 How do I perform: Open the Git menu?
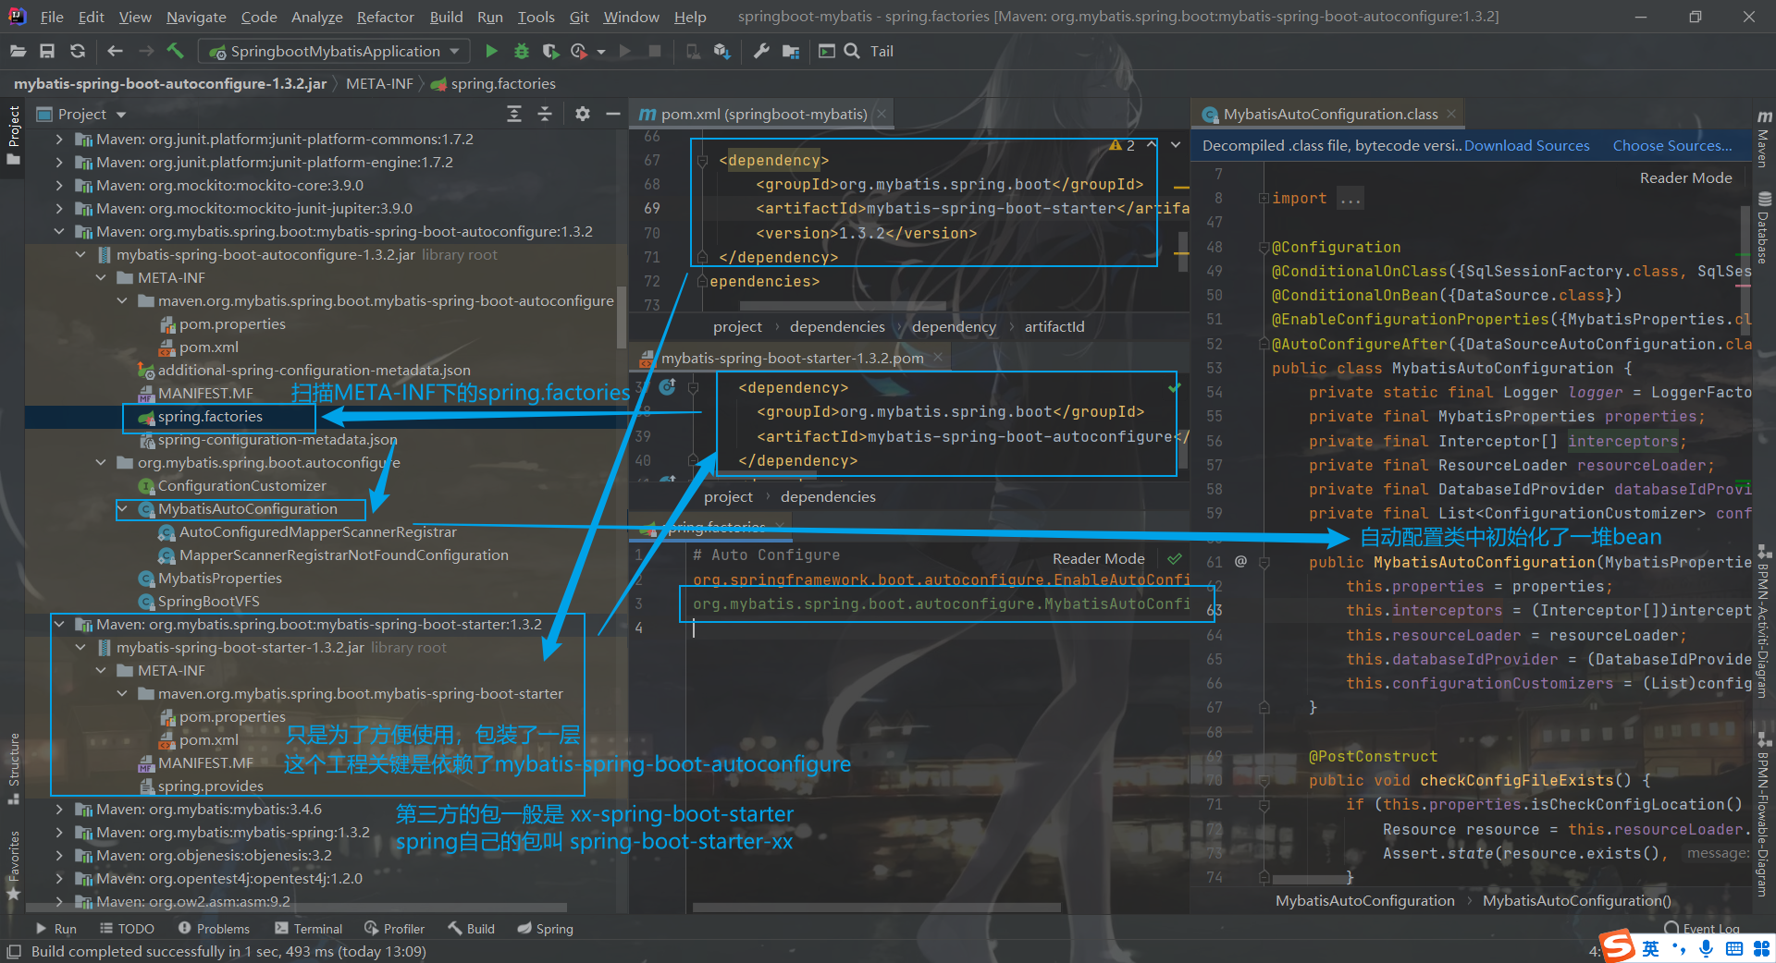tap(579, 17)
